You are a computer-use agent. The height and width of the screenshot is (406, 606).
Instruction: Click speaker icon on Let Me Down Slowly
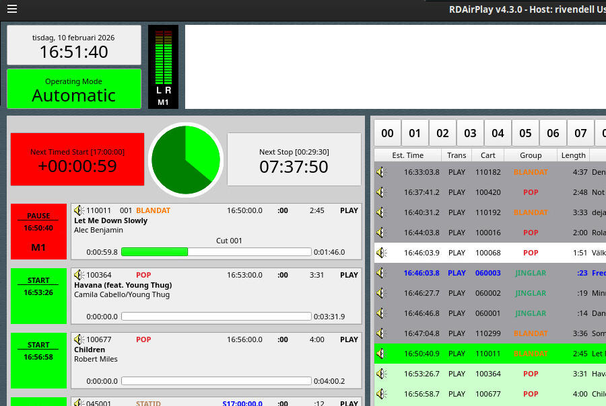point(79,210)
